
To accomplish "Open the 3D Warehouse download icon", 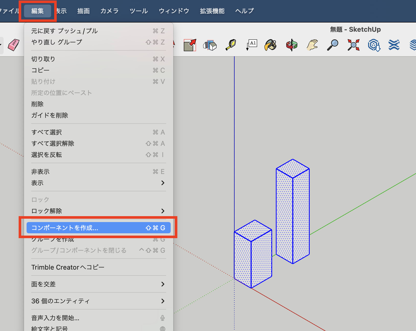I will [374, 45].
